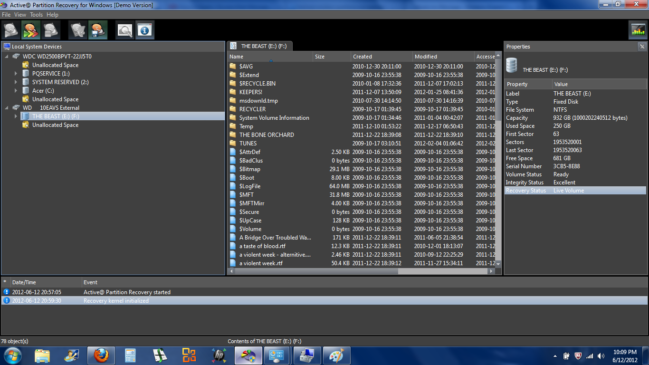Select a taste of blood.rtf file

pyautogui.click(x=262, y=246)
